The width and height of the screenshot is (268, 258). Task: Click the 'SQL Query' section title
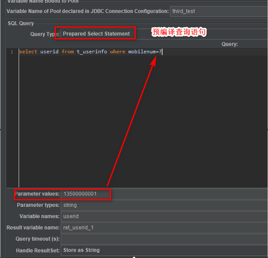point(21,23)
